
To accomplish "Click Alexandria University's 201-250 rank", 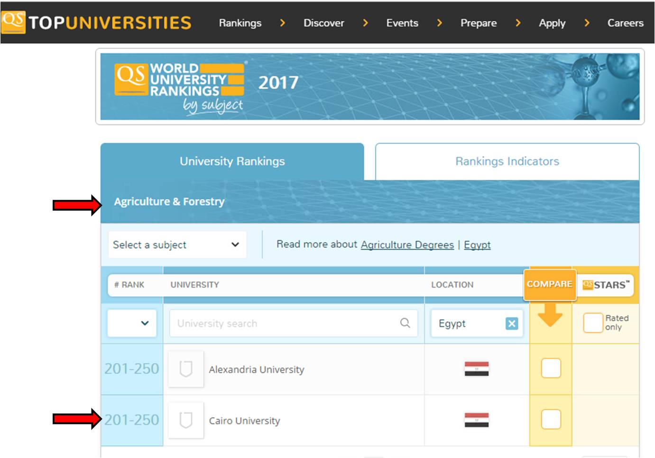I will pos(132,369).
